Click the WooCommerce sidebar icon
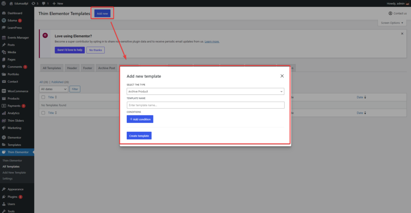This screenshot has width=411, height=213. tap(4, 91)
